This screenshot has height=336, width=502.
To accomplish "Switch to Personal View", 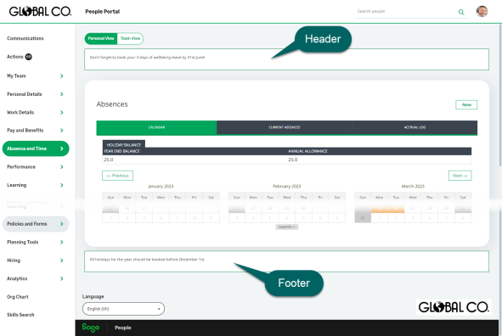I will [x=101, y=38].
